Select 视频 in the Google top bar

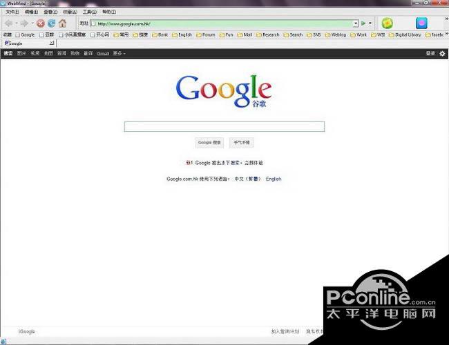coord(35,54)
